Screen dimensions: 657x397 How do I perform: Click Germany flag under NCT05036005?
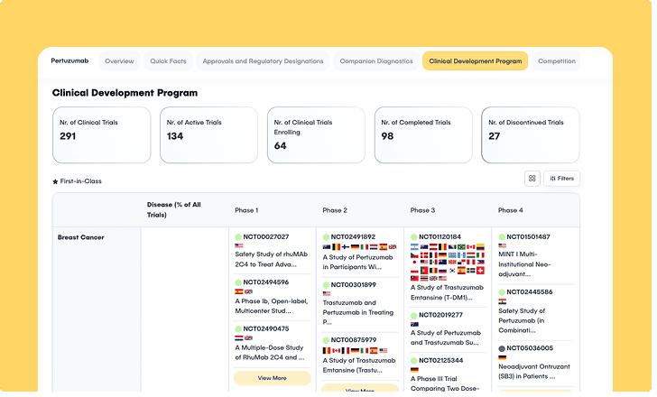[x=502, y=357]
